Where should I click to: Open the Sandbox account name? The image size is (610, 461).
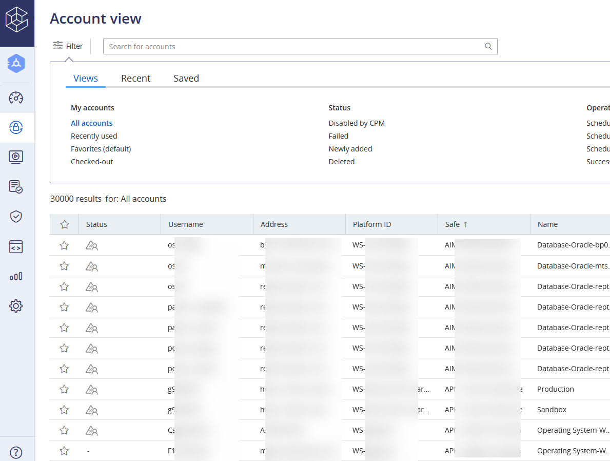[552, 410]
